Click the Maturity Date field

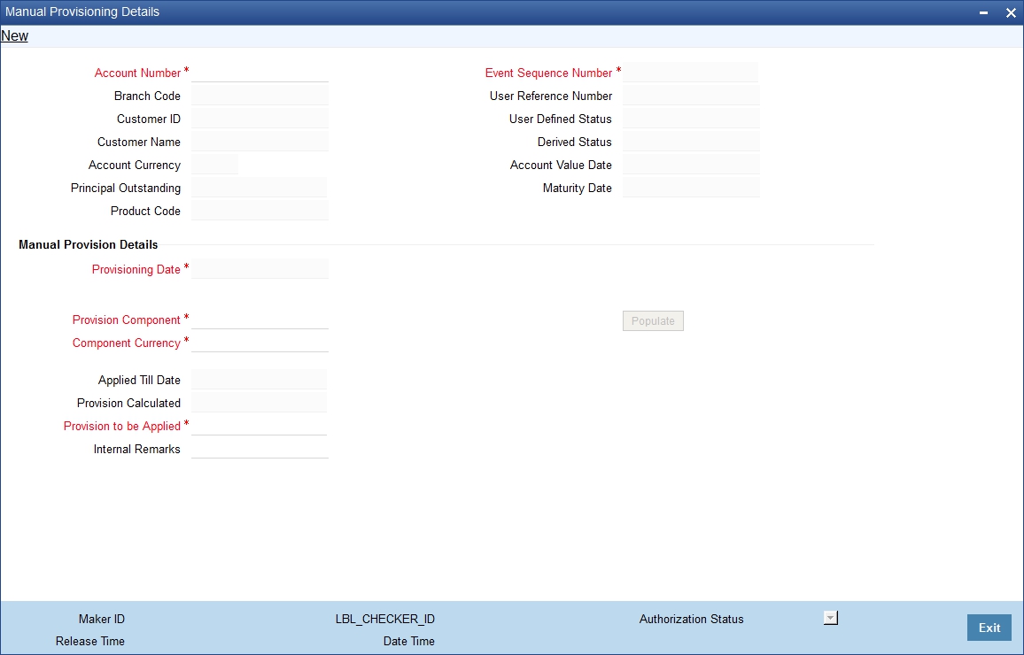coord(691,188)
